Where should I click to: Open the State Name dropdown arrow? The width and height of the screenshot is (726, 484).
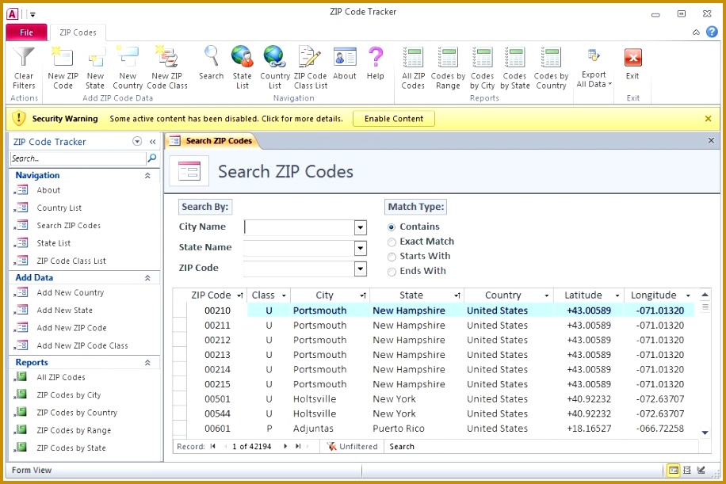coord(360,249)
